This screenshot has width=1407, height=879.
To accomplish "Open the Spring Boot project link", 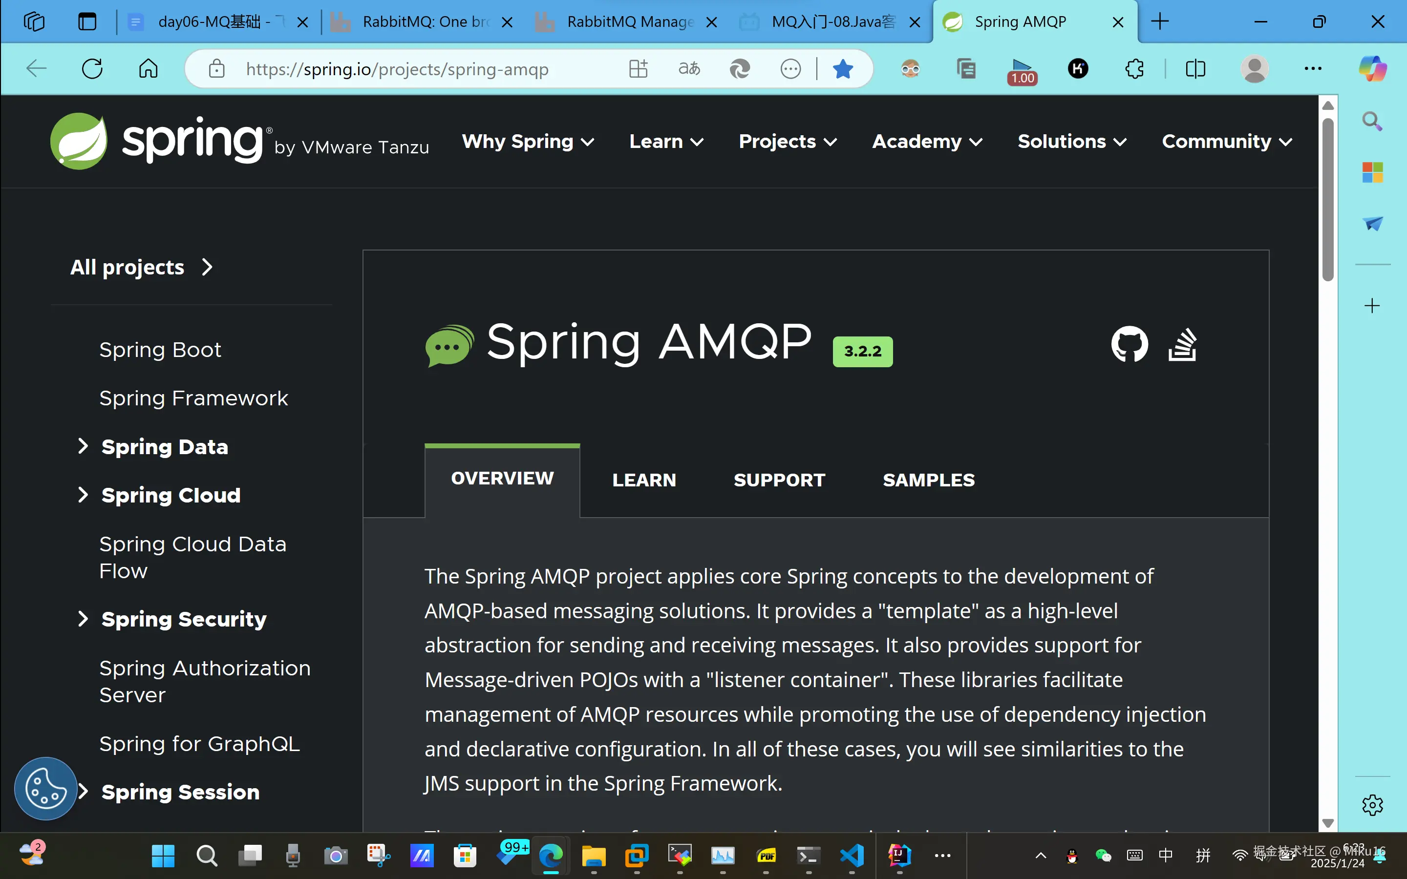I will coord(160,350).
